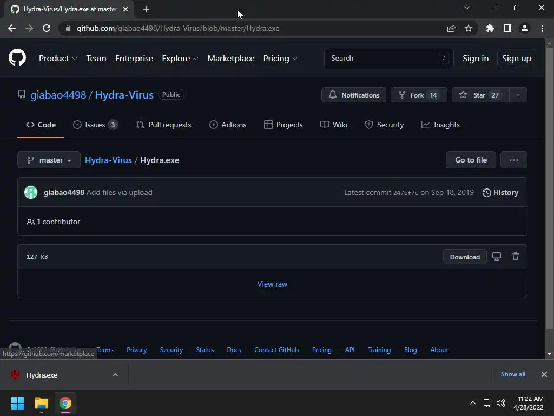This screenshot has height=416, width=554.
Task: Click network icon in system tray
Action: coord(487,403)
